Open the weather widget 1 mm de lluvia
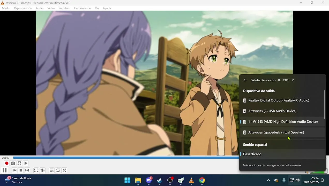This screenshot has height=186, width=329. tap(18, 180)
